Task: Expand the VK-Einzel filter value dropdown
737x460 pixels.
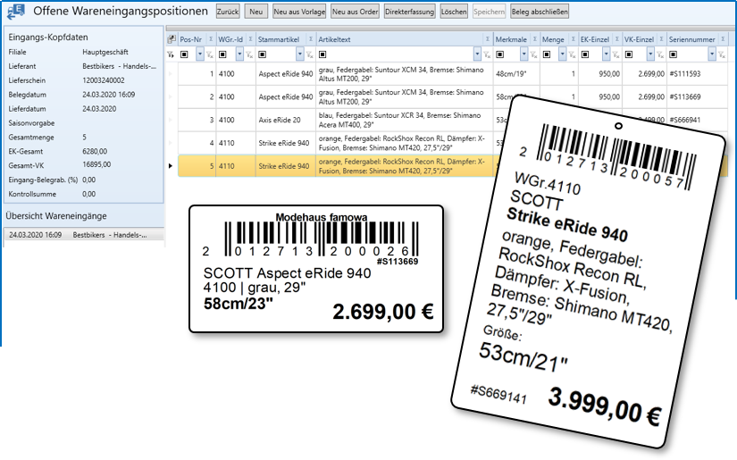Action: point(651,55)
